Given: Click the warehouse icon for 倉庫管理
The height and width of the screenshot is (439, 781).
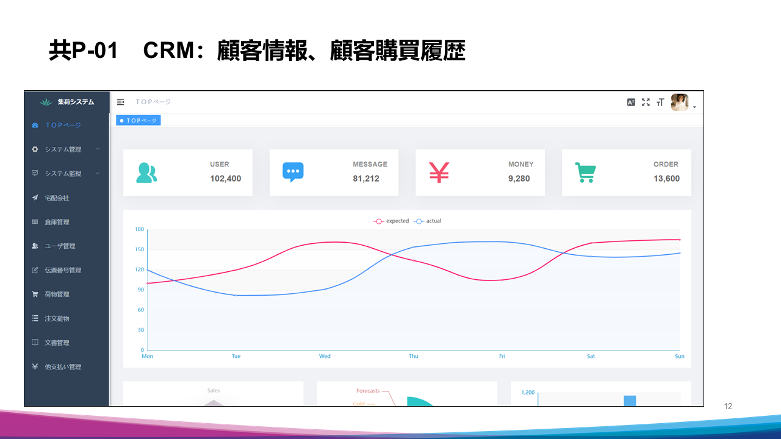Looking at the screenshot, I should [x=35, y=222].
